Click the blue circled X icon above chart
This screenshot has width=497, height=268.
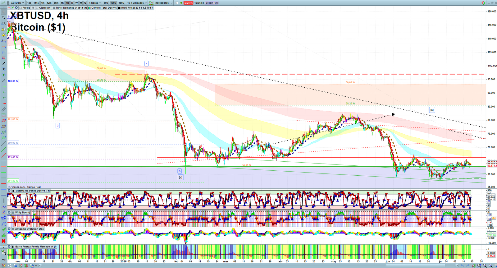(x=16, y=7)
